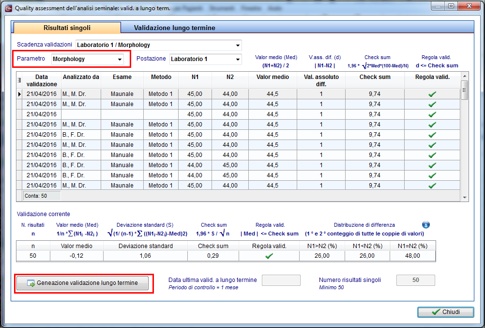Click the Conta: 50 footer cell

(x=42, y=196)
